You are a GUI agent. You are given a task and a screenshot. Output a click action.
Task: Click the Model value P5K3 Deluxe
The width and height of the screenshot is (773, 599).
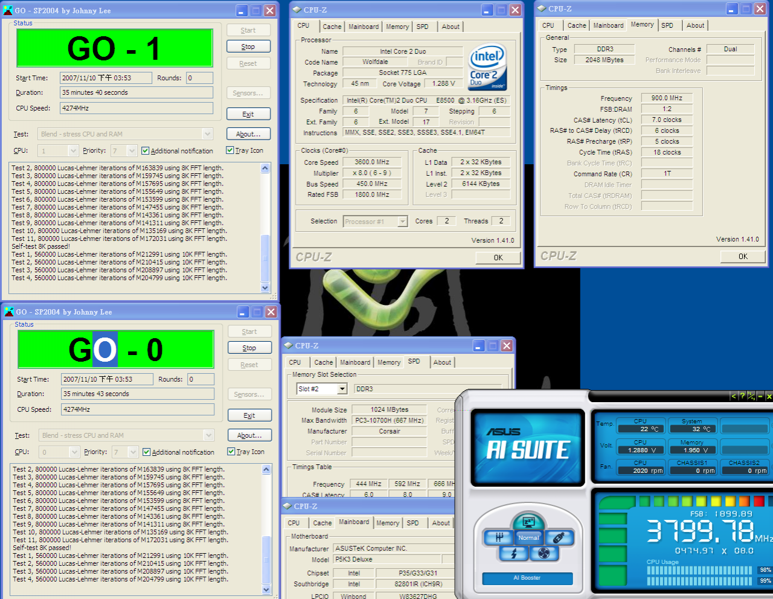(x=386, y=559)
